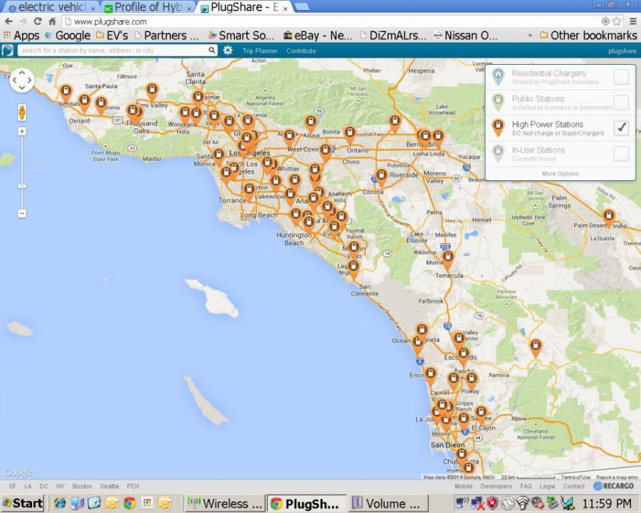Open the settings gear in PlugShare header
The image size is (641, 513).
[x=228, y=51]
